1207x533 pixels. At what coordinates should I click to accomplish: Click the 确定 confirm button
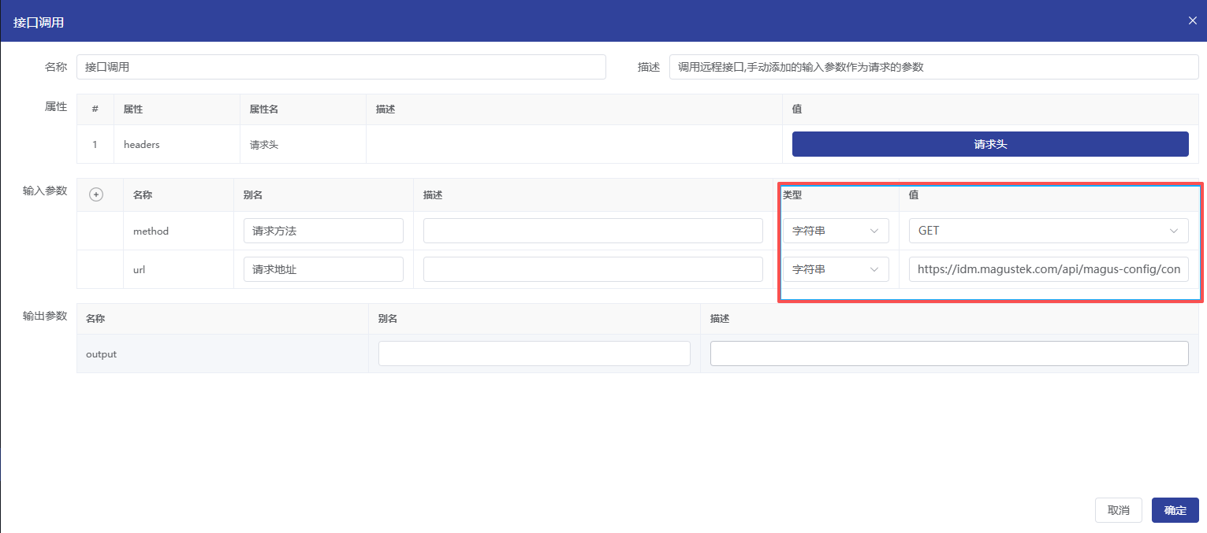(1175, 510)
